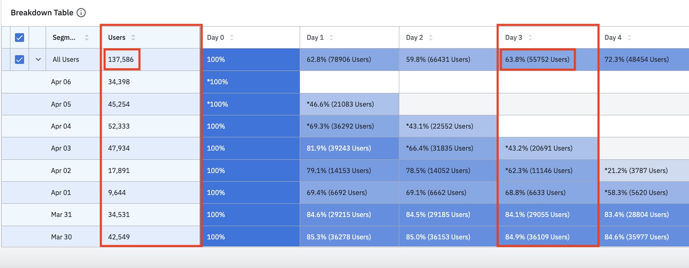The height and width of the screenshot is (268, 689).
Task: Toggle the header select-all checkbox
Action: [20, 38]
